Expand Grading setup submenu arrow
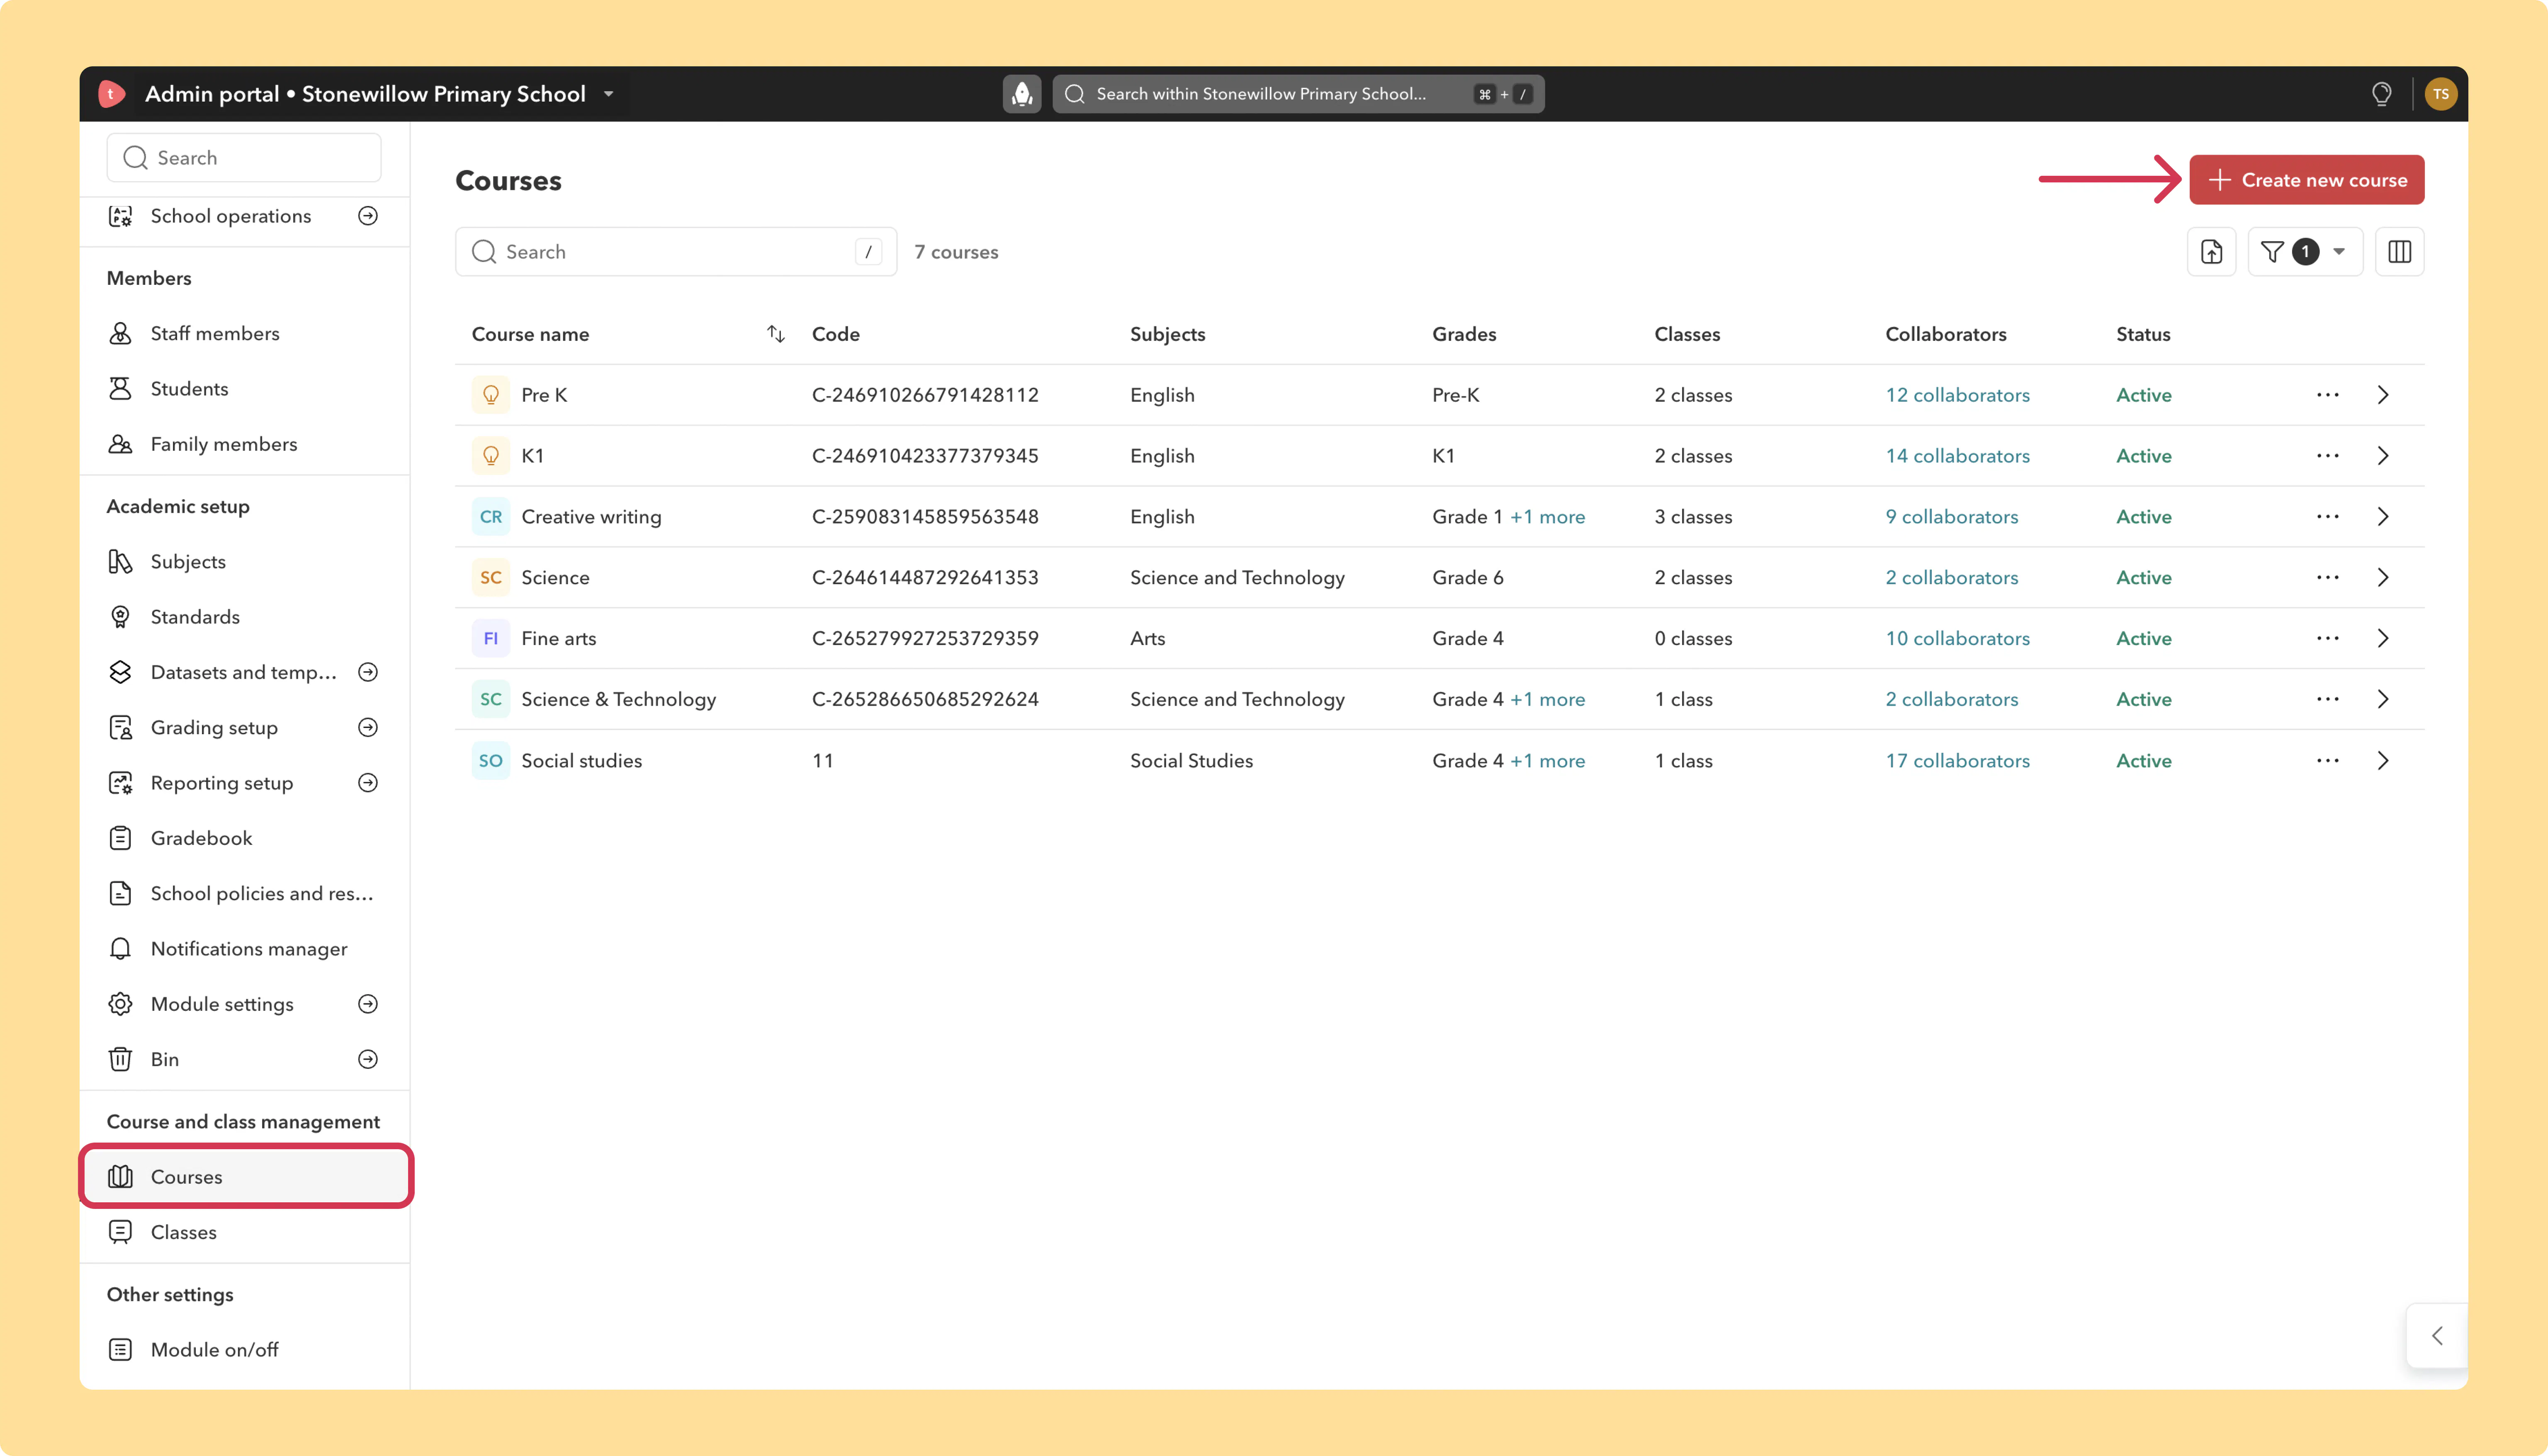Image resolution: width=2548 pixels, height=1456 pixels. pos(368,727)
